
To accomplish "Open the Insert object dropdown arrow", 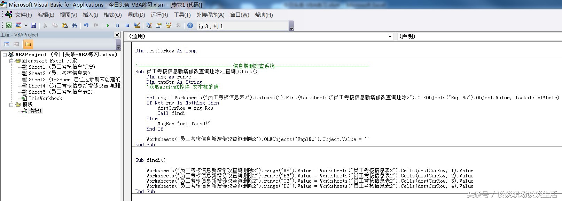I will coord(26,25).
